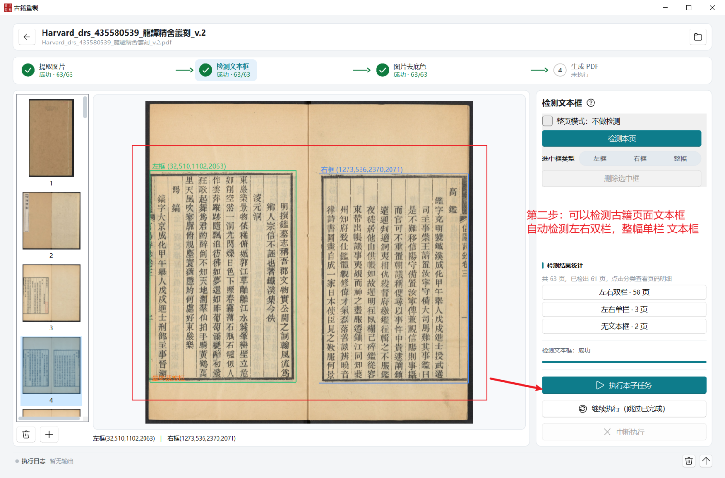Click the 检测本页 button
This screenshot has width=725, height=478.
coord(622,139)
